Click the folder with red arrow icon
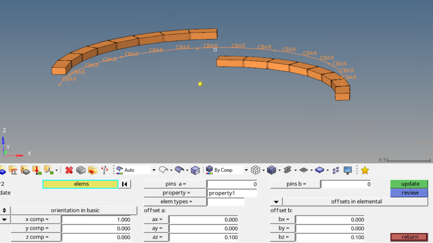Screen dimensions: 433x243 (x=92, y=170)
